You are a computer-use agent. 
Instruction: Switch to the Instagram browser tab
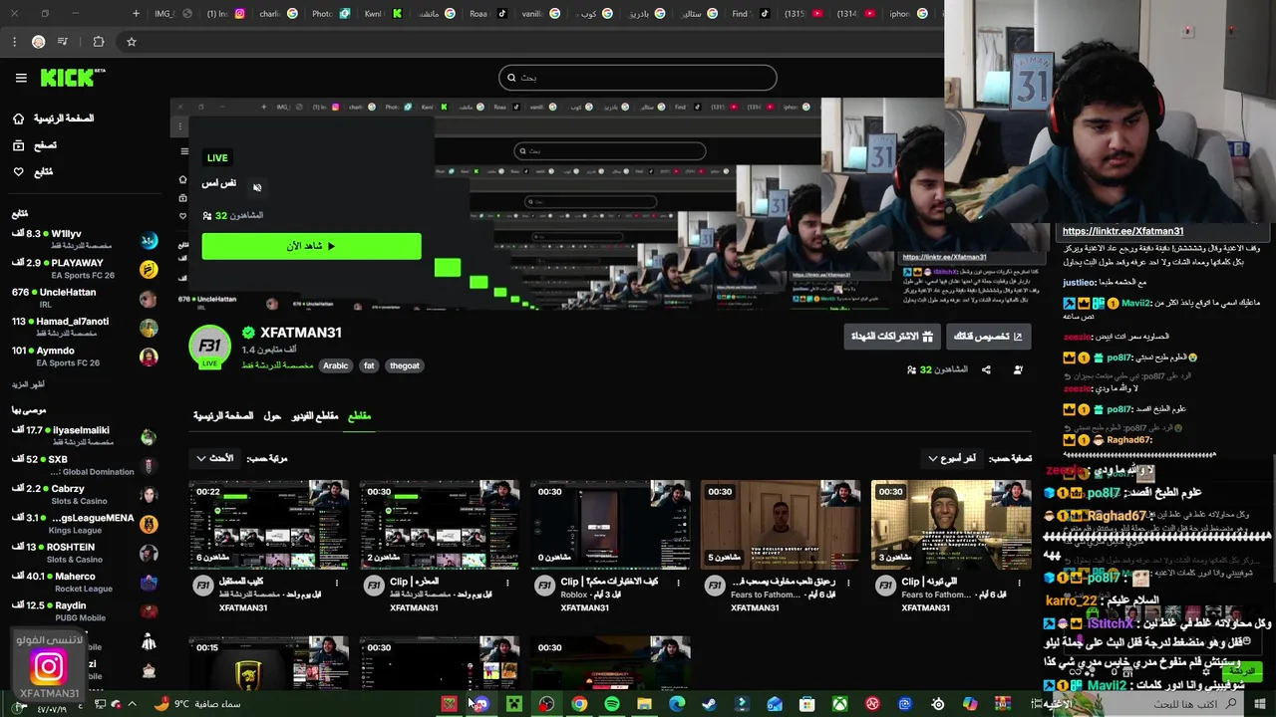pyautogui.click(x=226, y=14)
